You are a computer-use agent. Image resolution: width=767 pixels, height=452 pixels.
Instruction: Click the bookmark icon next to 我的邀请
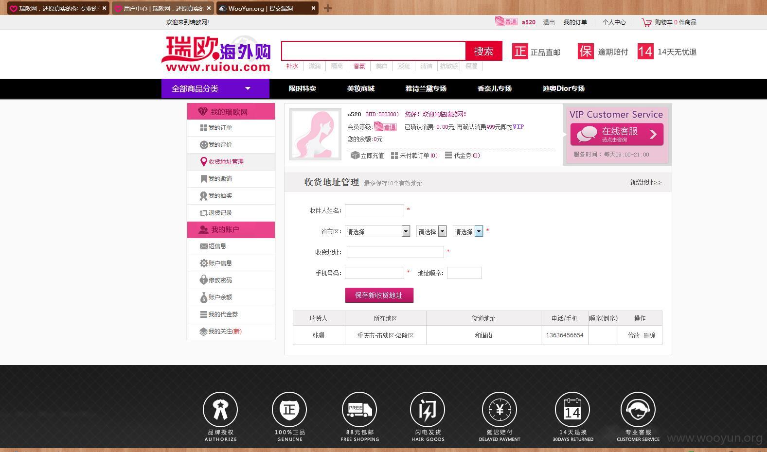point(204,179)
